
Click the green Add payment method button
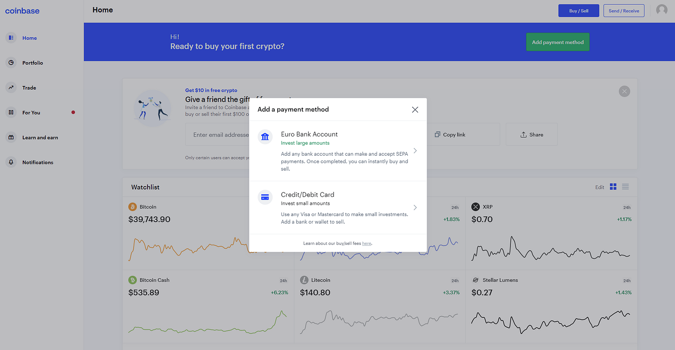[x=558, y=42]
